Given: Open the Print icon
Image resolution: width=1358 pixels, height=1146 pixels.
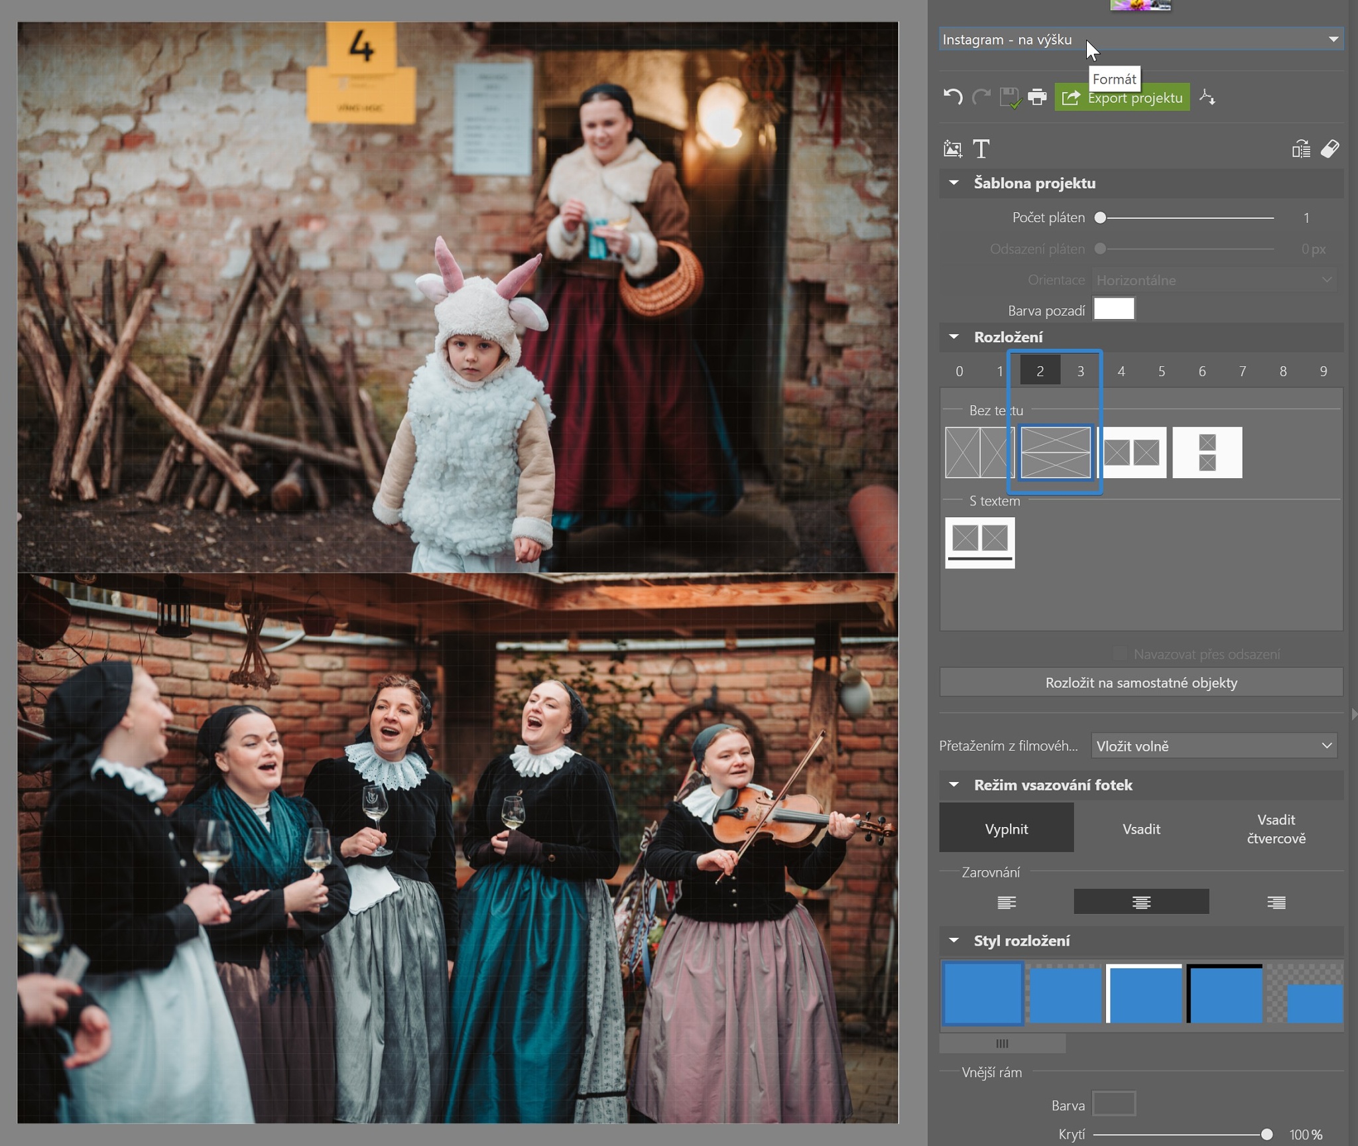Looking at the screenshot, I should pos(1036,97).
